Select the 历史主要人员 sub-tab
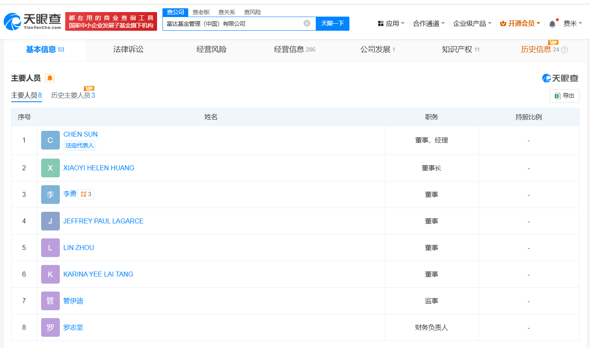 tap(73, 96)
